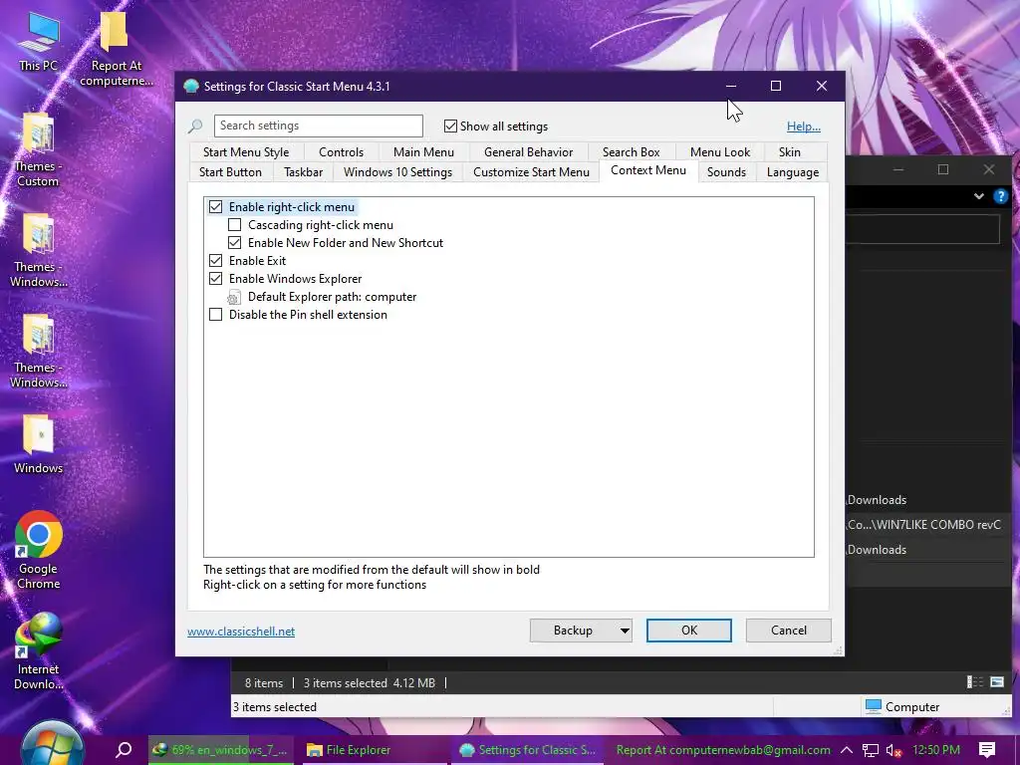
Task: Open the Backup dropdown arrow
Action: 624,631
